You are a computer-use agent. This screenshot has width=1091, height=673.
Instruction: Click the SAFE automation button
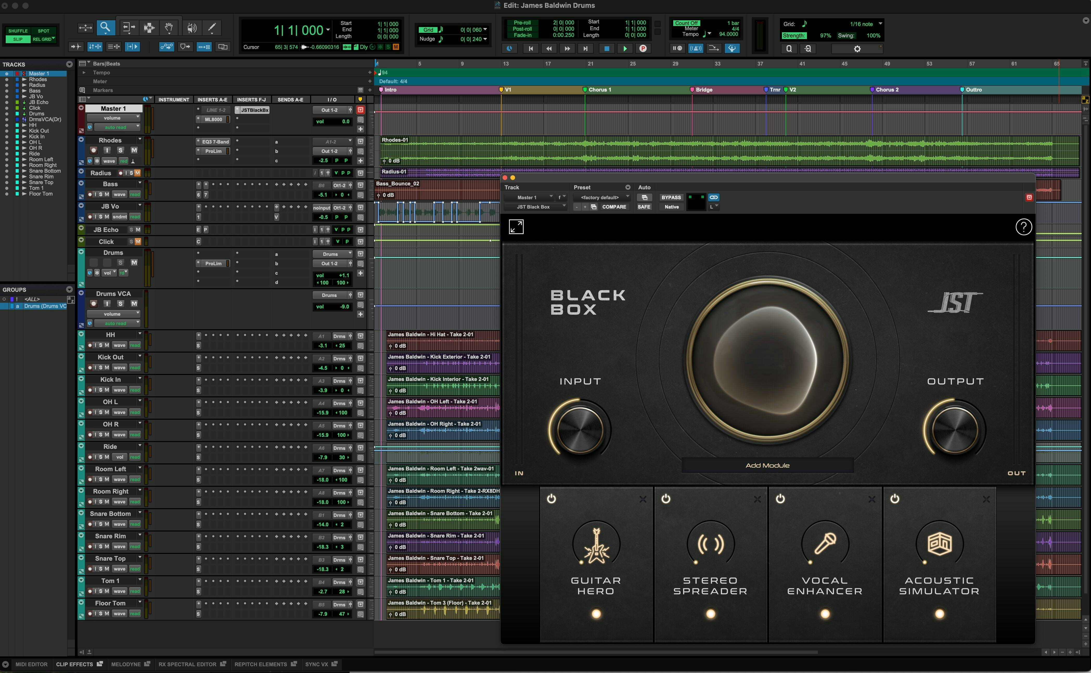pos(644,207)
